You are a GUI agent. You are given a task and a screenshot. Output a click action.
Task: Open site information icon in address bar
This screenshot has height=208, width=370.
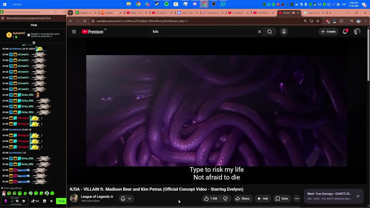coord(93,21)
